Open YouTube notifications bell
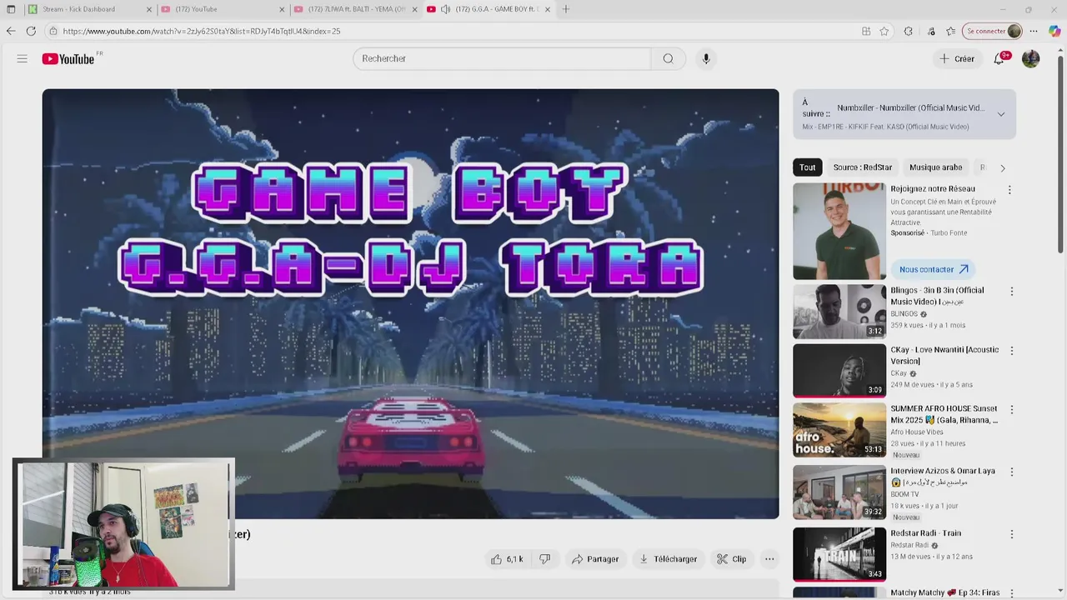 pyautogui.click(x=999, y=58)
